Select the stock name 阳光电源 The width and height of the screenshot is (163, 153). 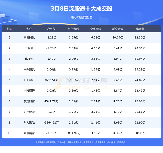coord(29,112)
